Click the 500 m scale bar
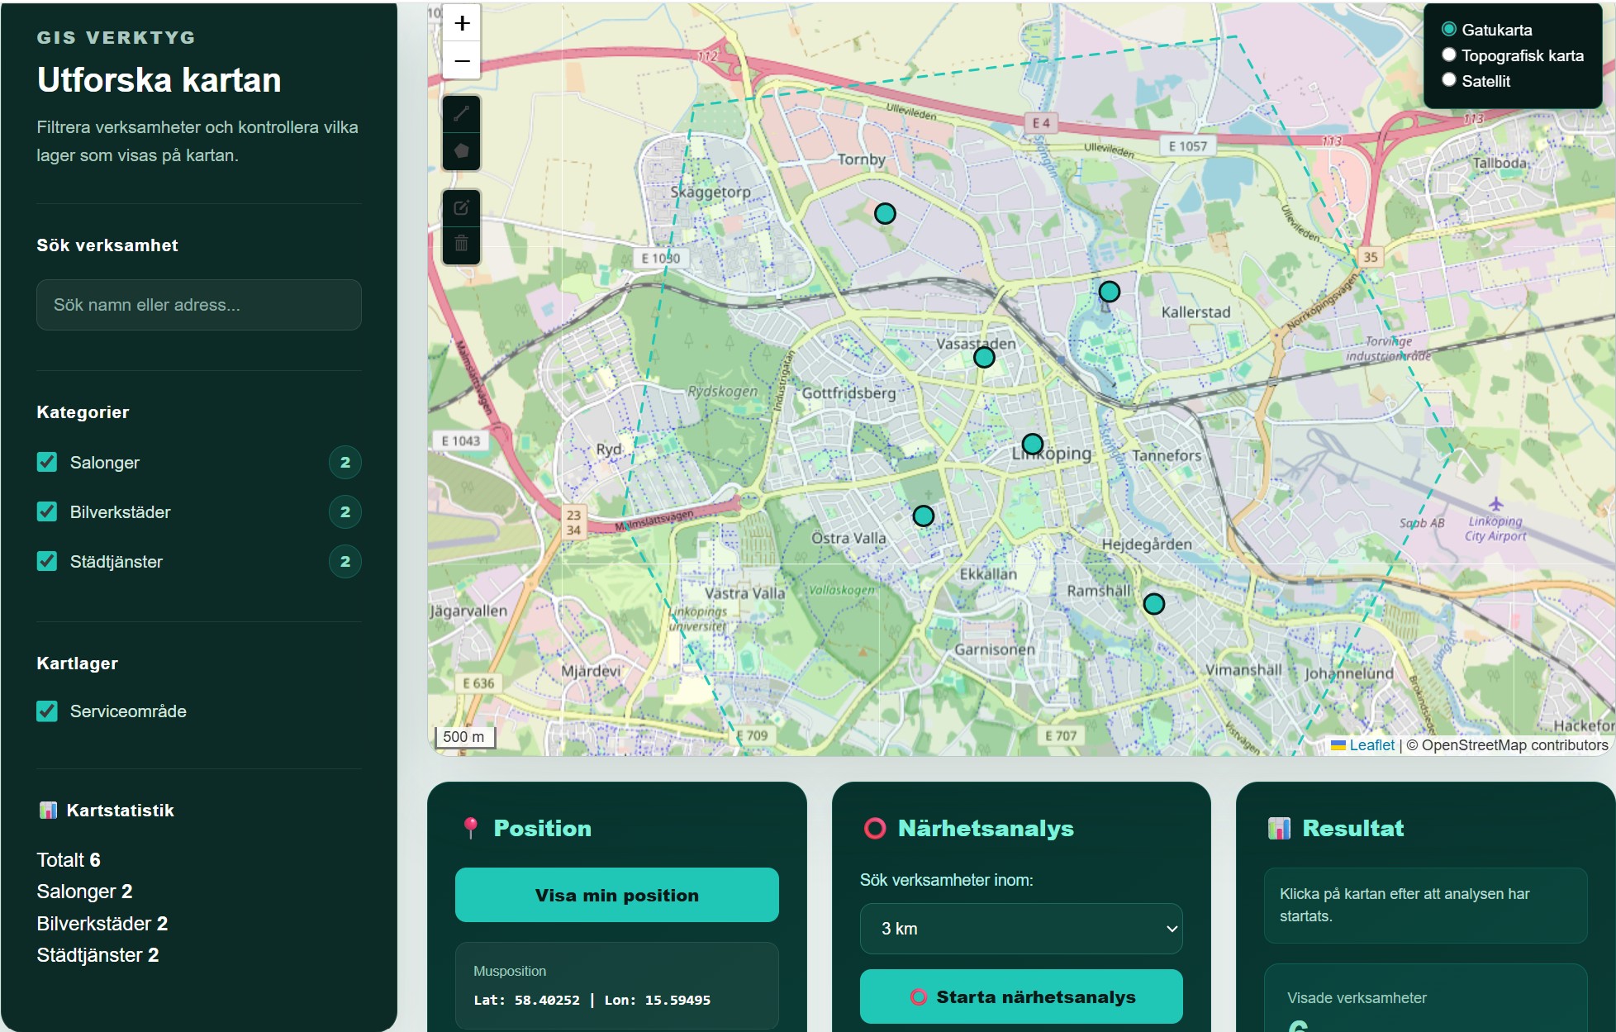Screen dimensions: 1616x1032 (x=465, y=736)
